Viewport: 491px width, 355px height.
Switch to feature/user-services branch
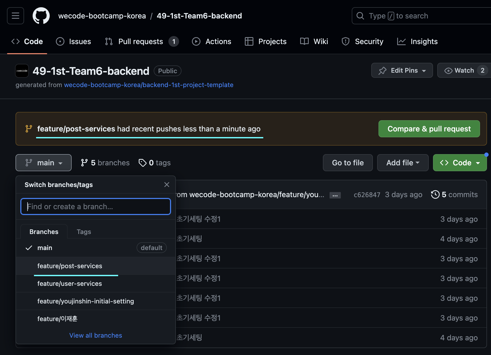pos(96,283)
